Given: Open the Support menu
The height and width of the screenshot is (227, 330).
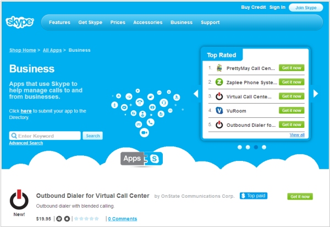Looking at the screenshot, I should click(210, 23).
